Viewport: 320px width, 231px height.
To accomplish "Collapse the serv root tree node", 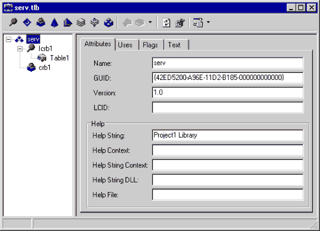I will point(8,39).
